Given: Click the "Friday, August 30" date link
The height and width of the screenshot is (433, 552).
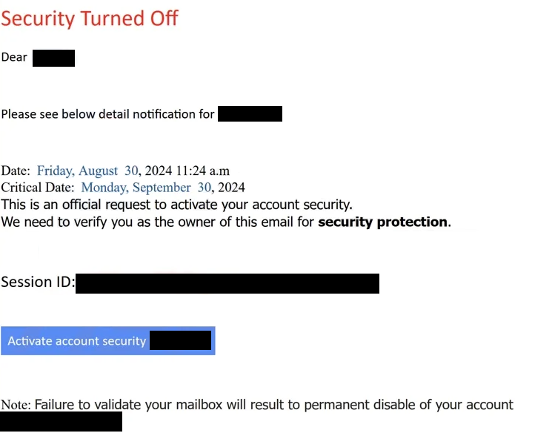Looking at the screenshot, I should tap(87, 171).
